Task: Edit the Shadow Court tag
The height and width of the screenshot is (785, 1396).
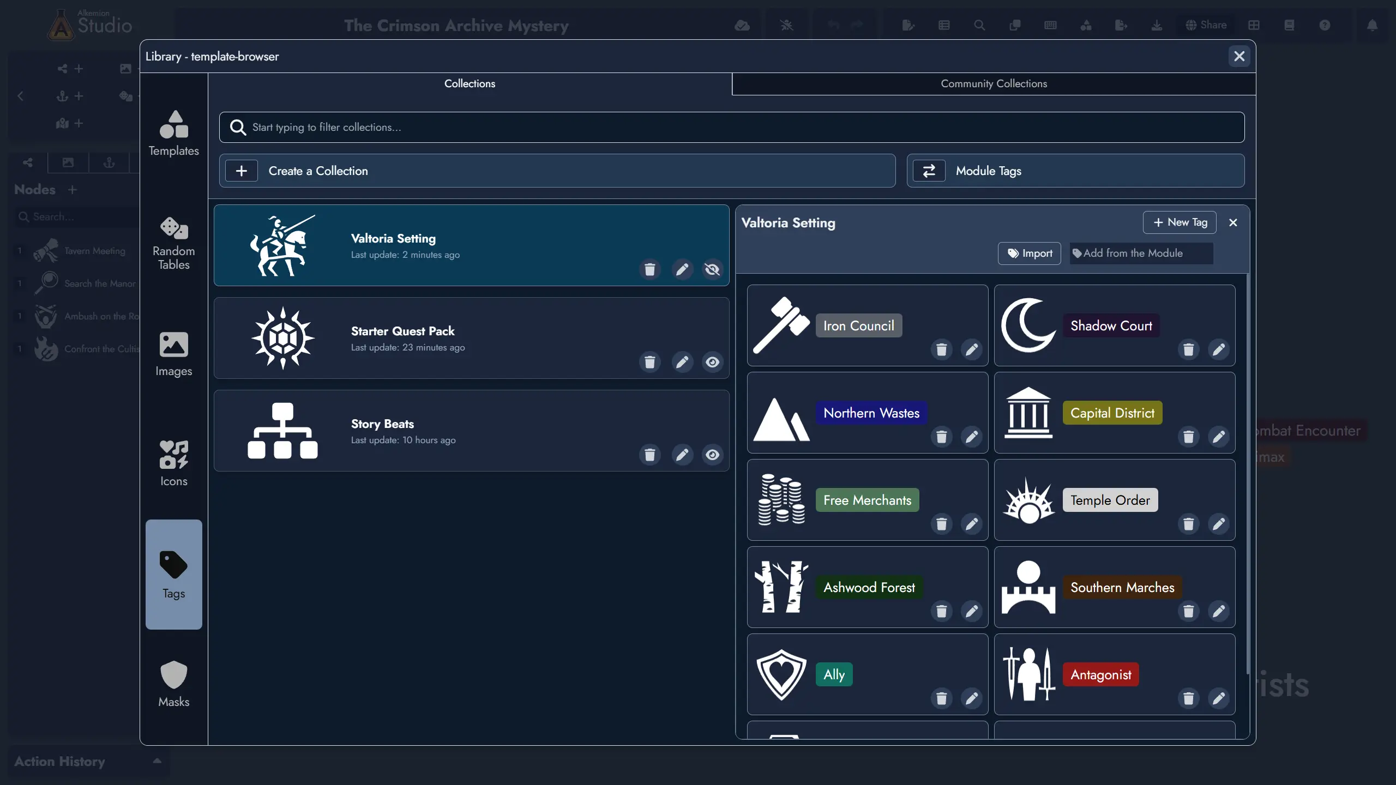Action: (x=1219, y=349)
